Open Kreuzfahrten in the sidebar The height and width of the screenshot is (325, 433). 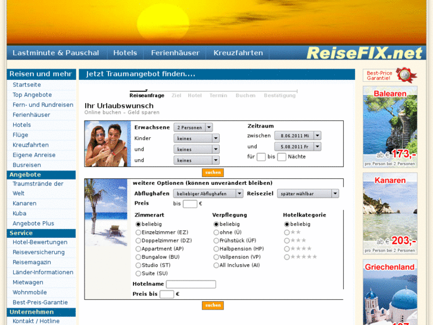point(30,145)
